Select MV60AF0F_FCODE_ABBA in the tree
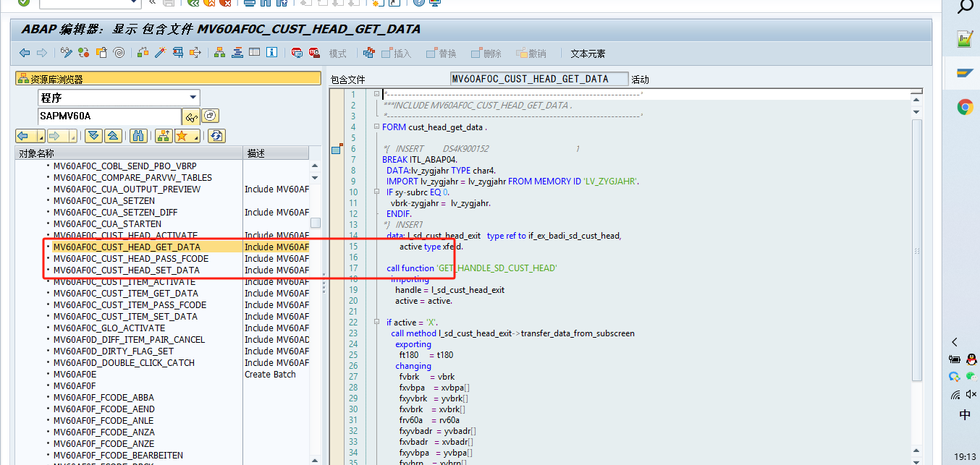The height and width of the screenshot is (465, 980). point(104,397)
